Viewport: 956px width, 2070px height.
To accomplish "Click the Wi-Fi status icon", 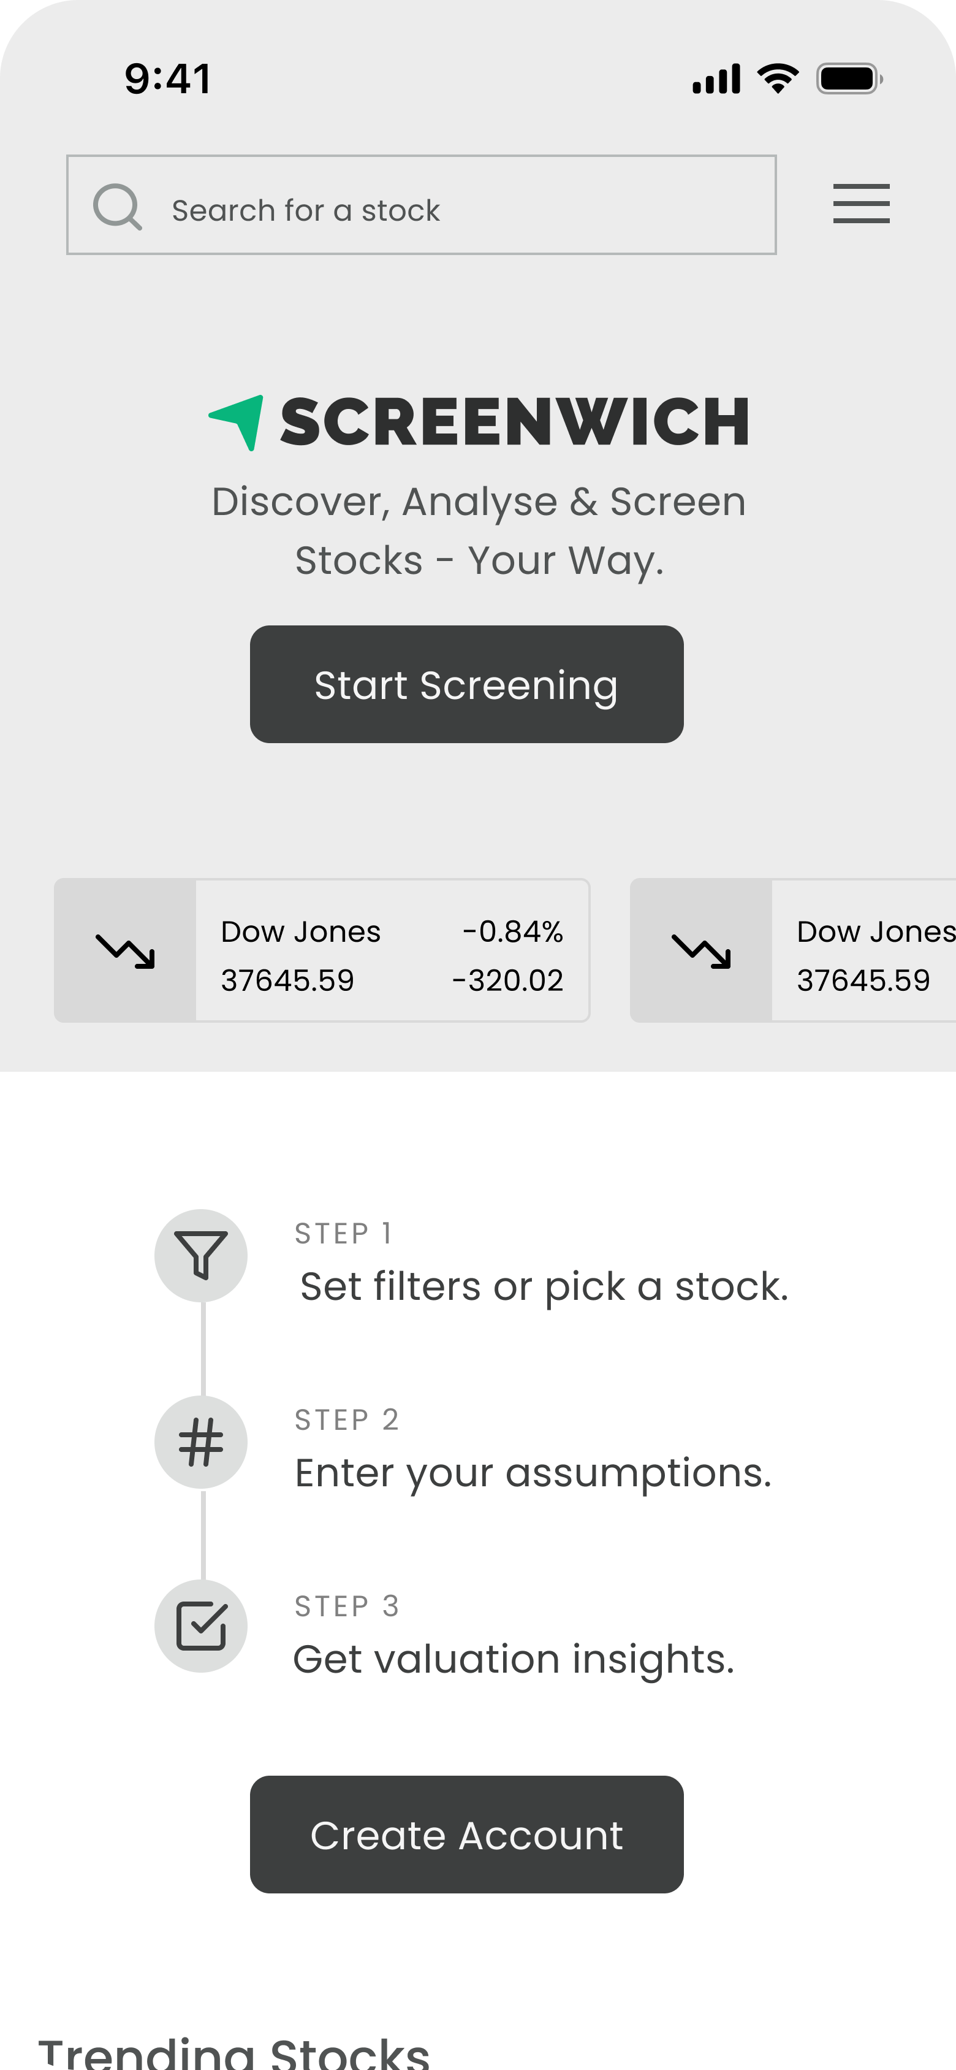I will (x=778, y=78).
